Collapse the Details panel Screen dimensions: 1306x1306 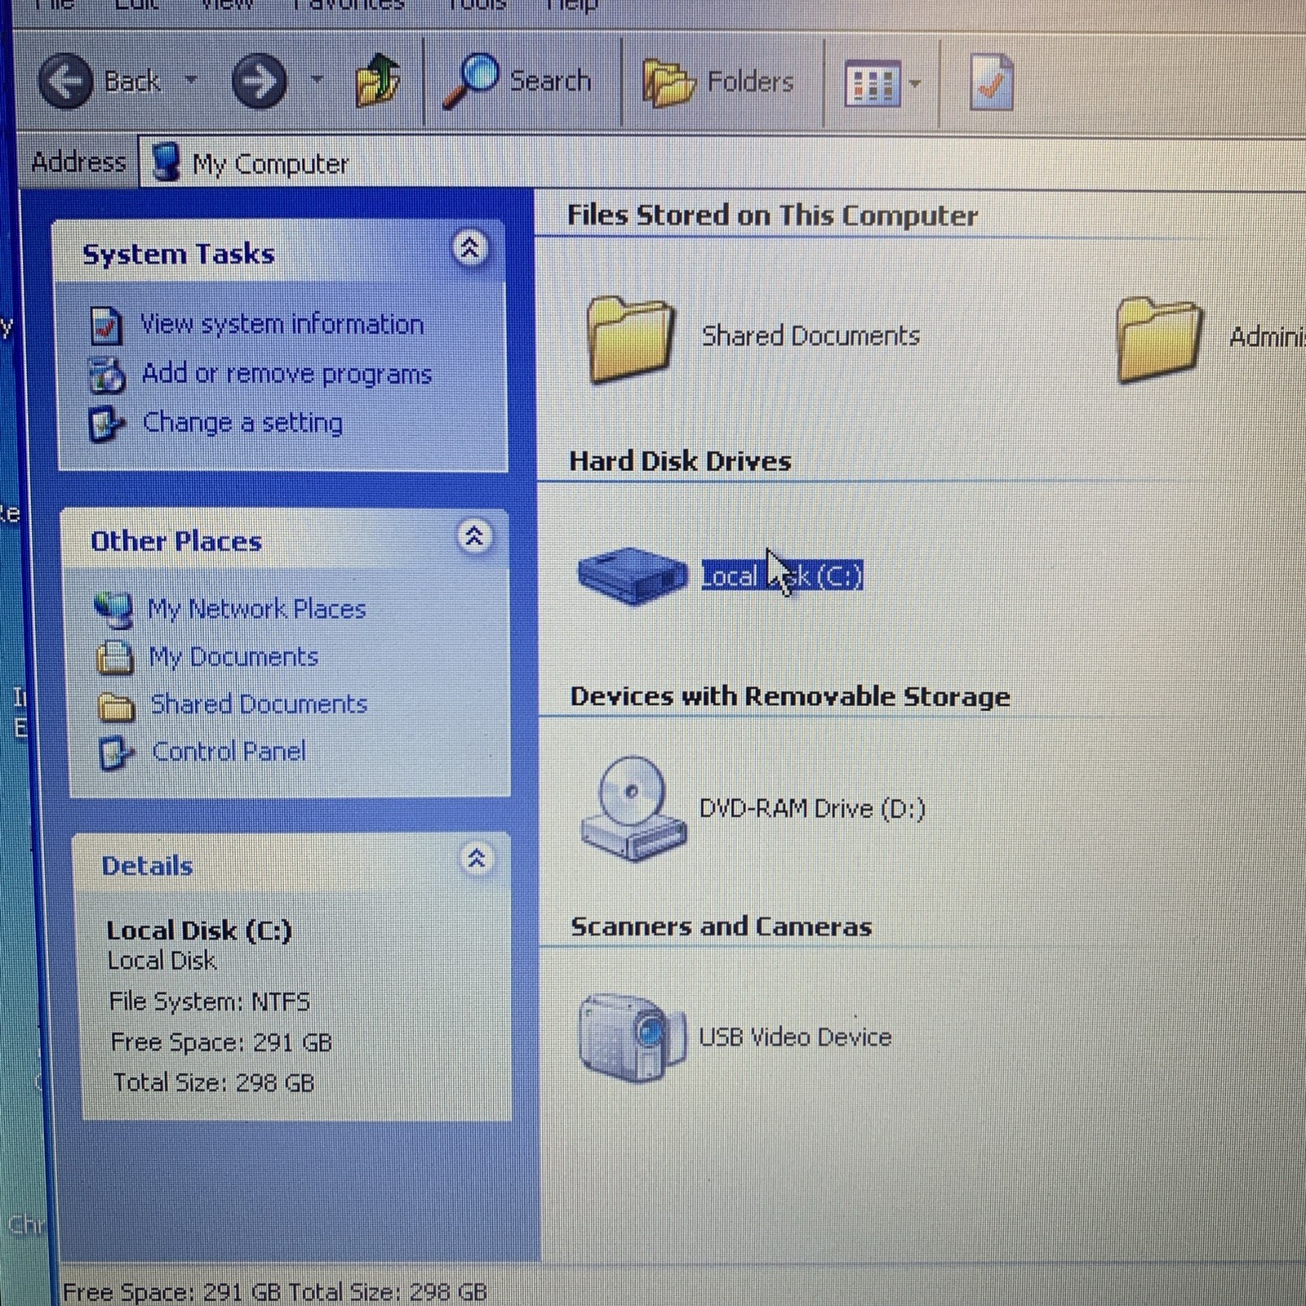(477, 859)
